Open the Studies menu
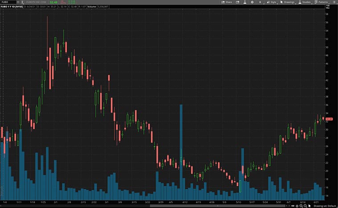Screen dimensions: 338x208 pyautogui.click(x=305, y=2)
